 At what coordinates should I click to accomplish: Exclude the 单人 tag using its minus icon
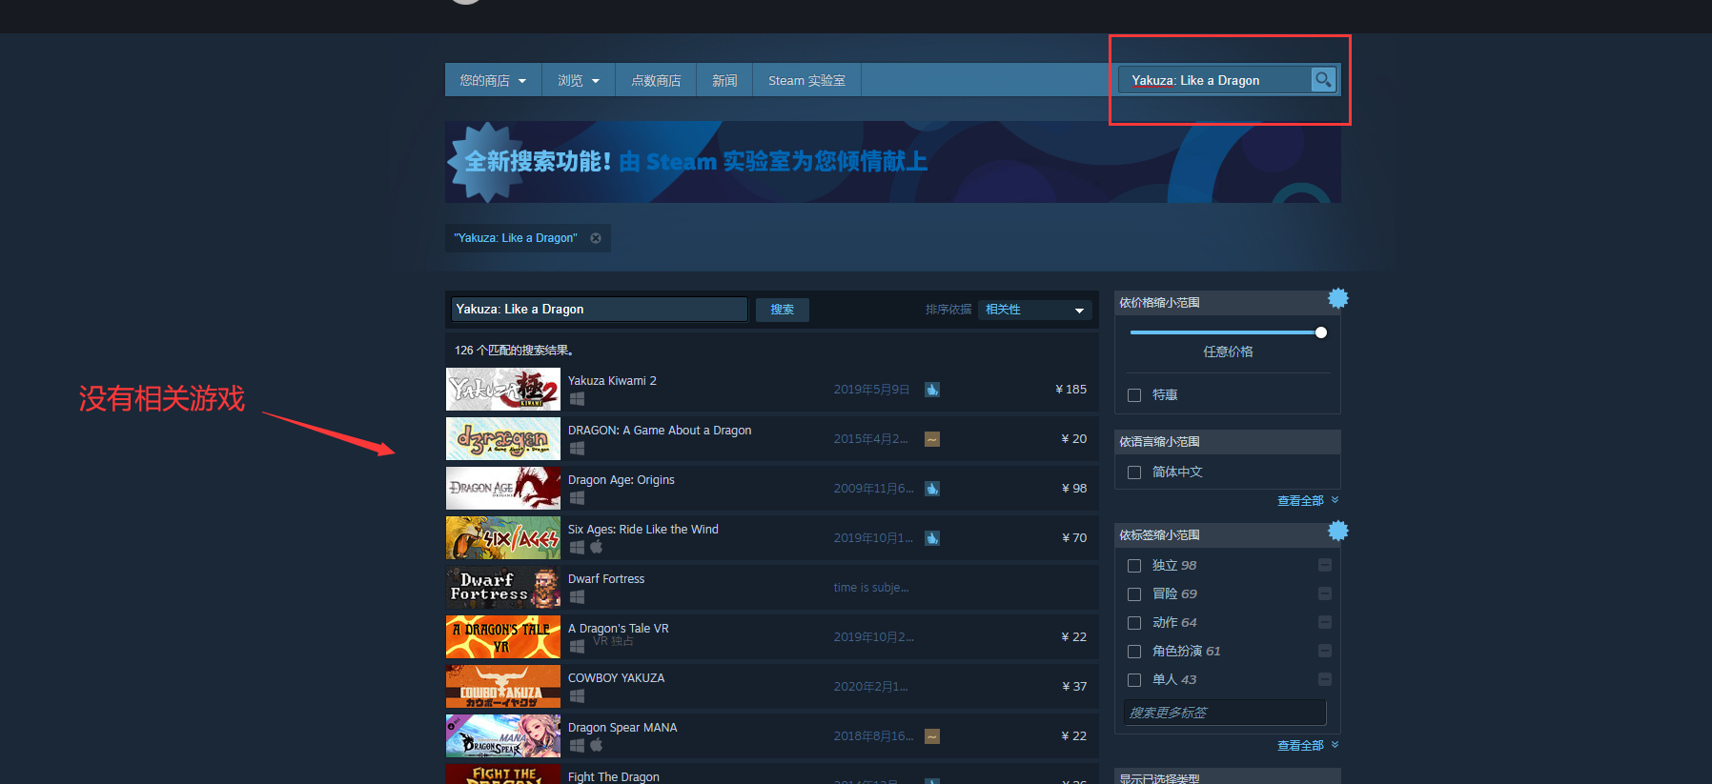1325,679
